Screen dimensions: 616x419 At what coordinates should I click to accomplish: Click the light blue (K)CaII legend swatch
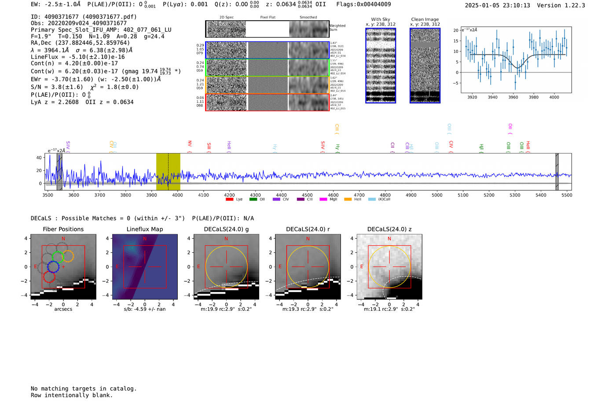tap(372, 200)
